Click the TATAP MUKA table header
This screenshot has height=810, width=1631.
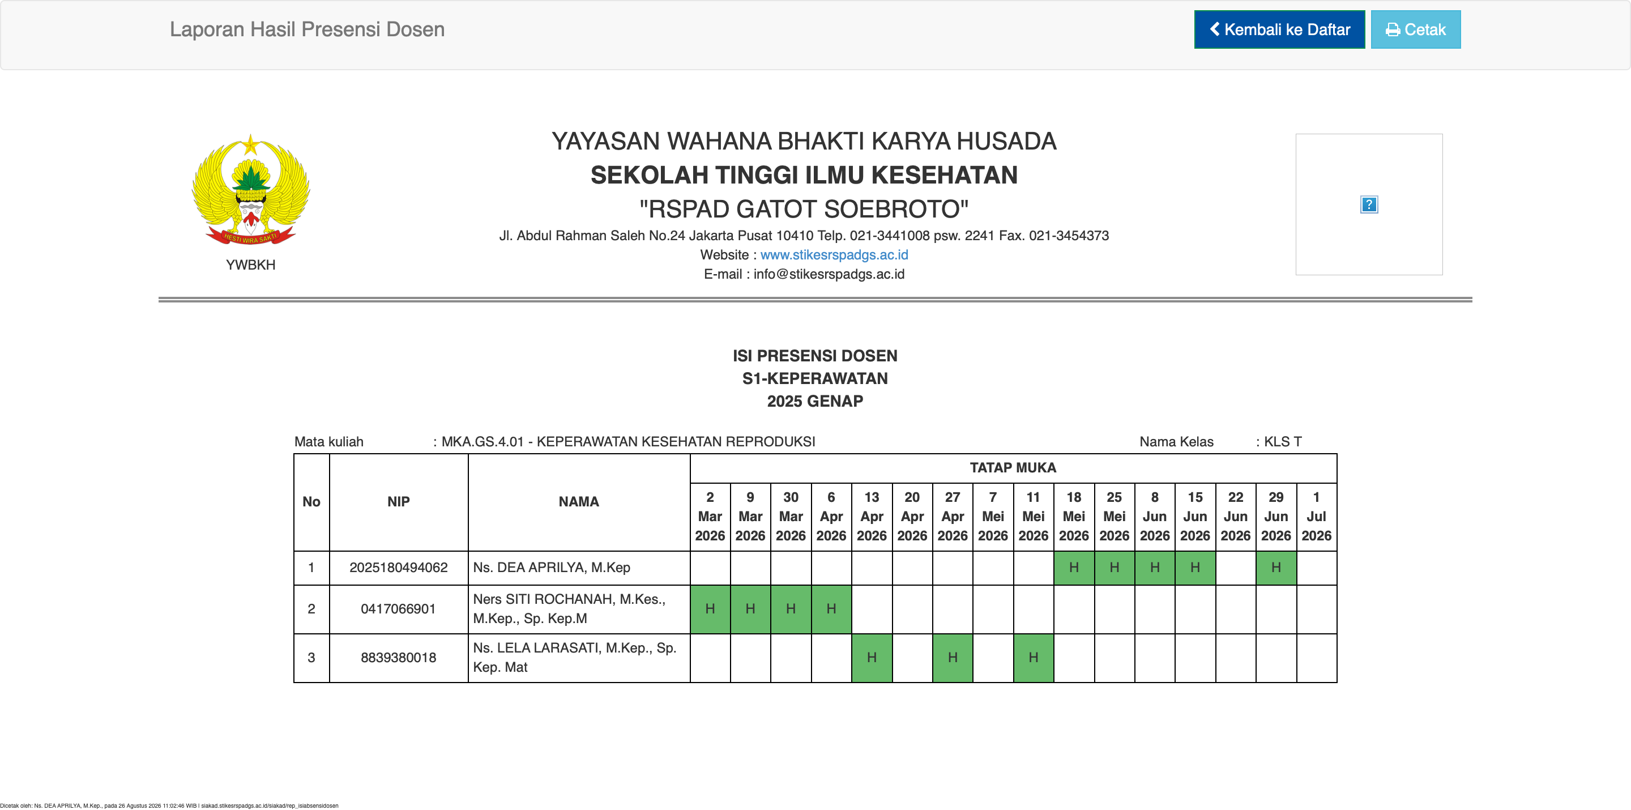point(1013,468)
